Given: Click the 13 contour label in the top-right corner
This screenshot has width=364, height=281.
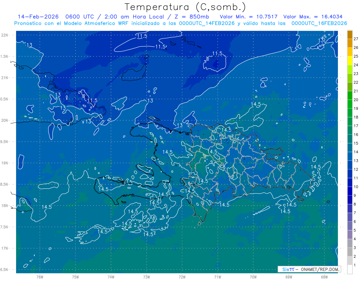Looking at the screenshot, I should (321, 40).
